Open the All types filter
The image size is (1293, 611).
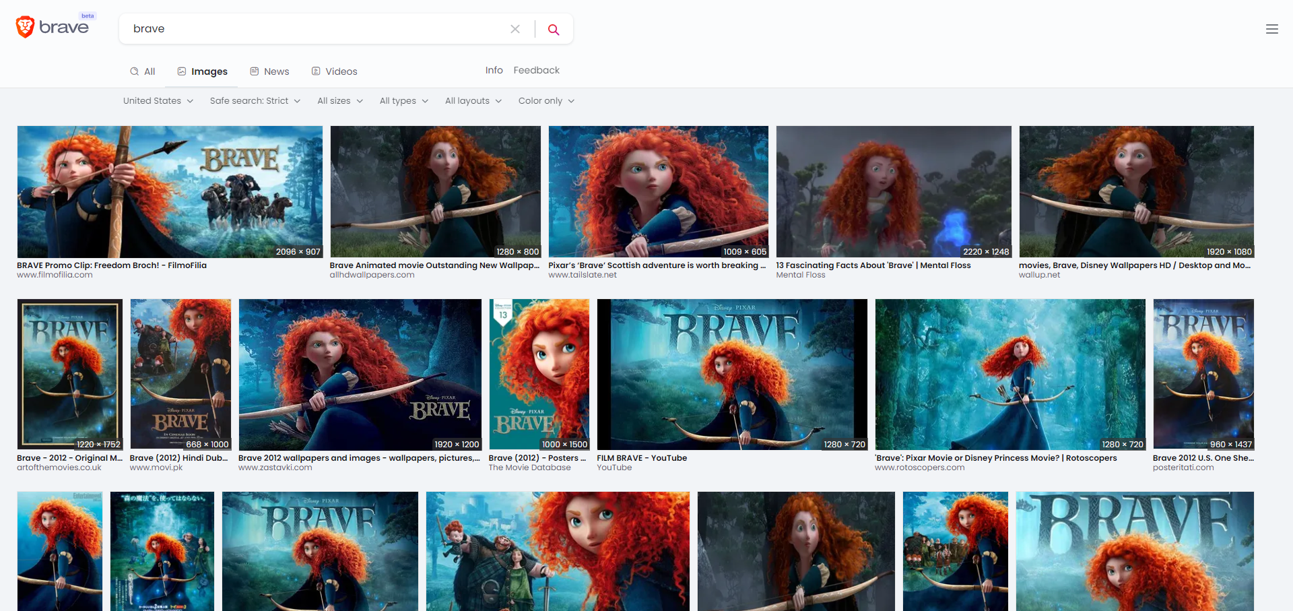[x=404, y=101]
